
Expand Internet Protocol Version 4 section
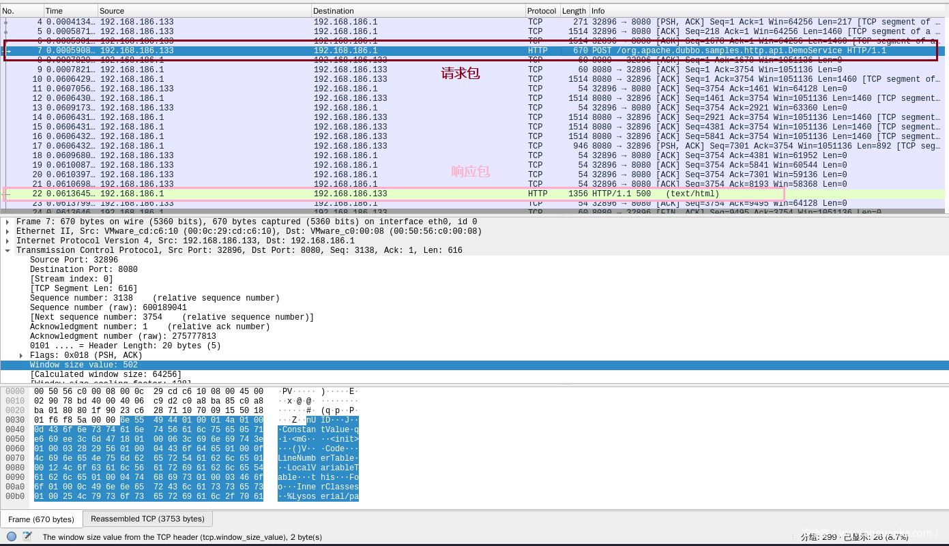(8, 241)
